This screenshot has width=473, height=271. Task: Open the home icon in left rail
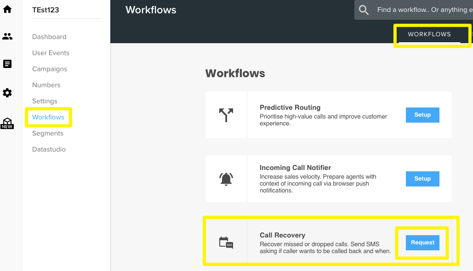[x=7, y=9]
